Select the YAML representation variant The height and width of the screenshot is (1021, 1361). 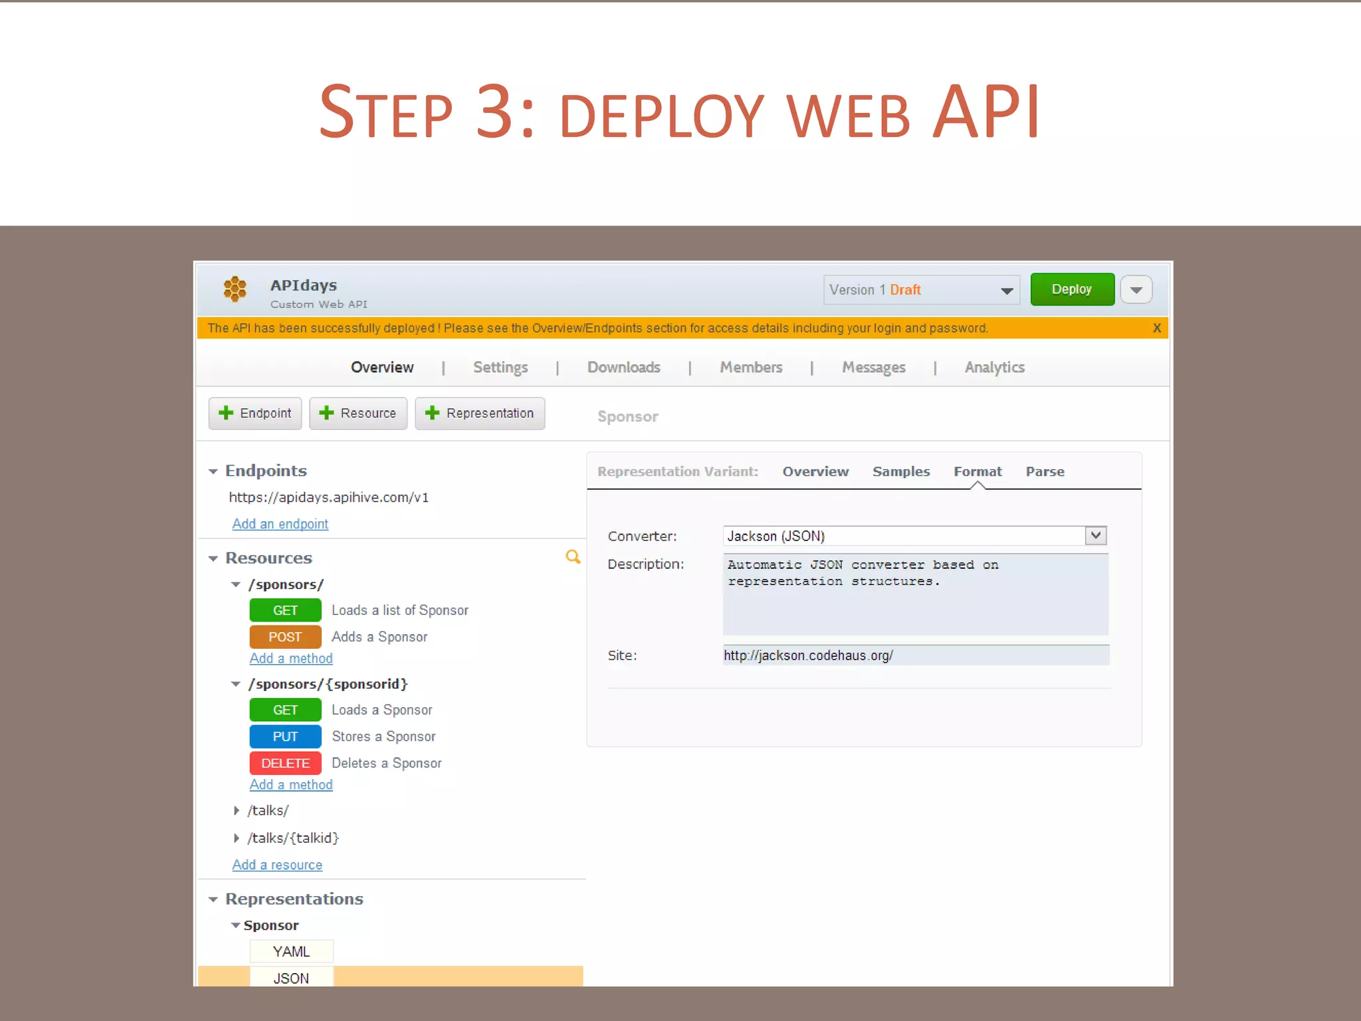291,951
